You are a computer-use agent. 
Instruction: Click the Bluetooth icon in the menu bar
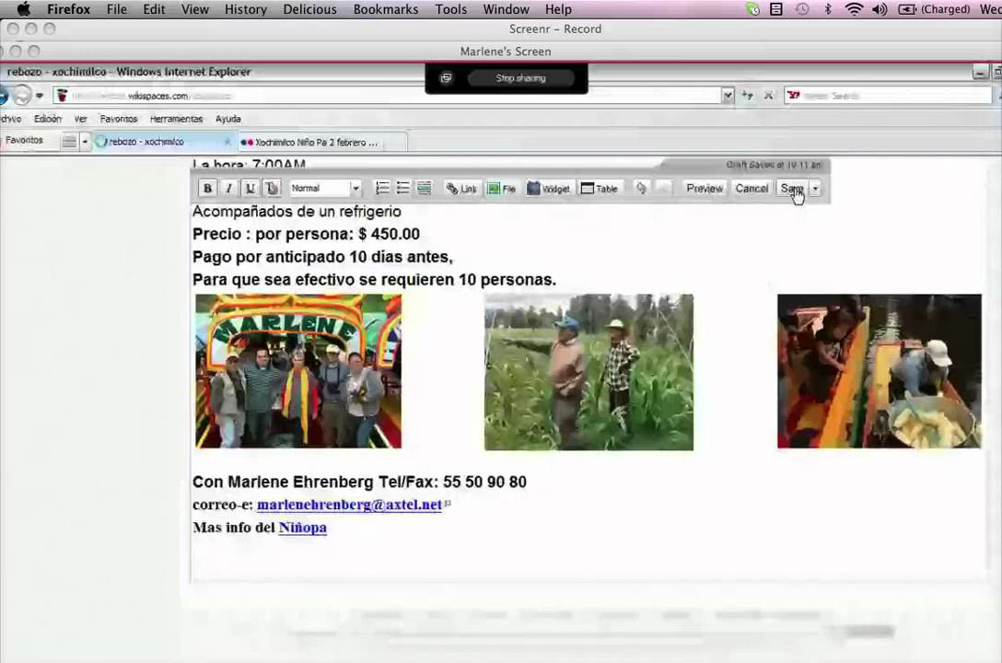(828, 9)
